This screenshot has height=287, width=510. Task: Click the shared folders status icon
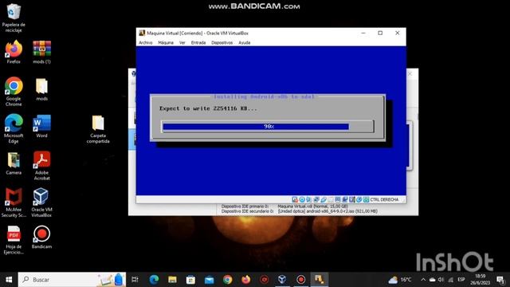click(331, 199)
